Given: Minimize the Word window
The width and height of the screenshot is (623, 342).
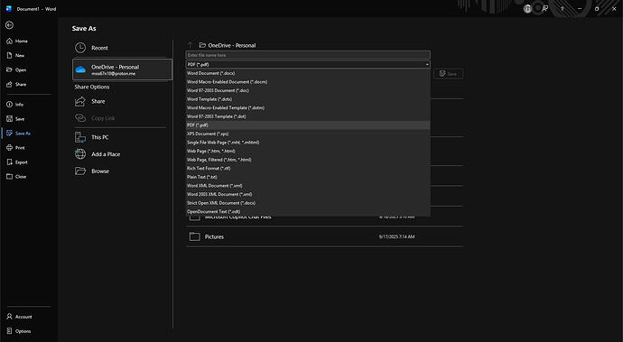Looking at the screenshot, I should [x=580, y=9].
